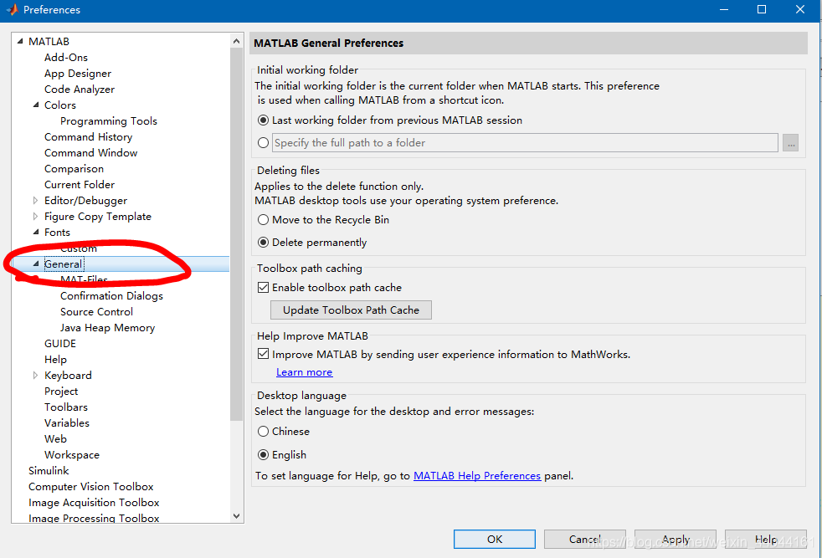This screenshot has width=822, height=558.
Task: Click the tree scrollbar up arrow
Action: coord(236,41)
